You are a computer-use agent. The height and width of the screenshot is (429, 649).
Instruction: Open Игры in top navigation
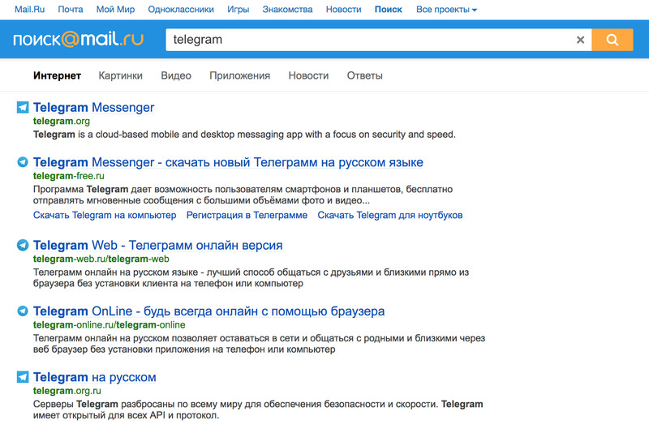coord(238,10)
